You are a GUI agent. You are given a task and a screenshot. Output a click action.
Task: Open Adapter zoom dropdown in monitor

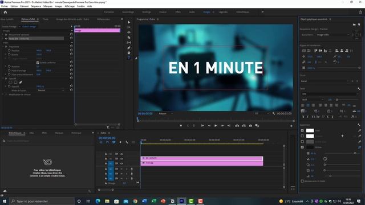click(165, 114)
